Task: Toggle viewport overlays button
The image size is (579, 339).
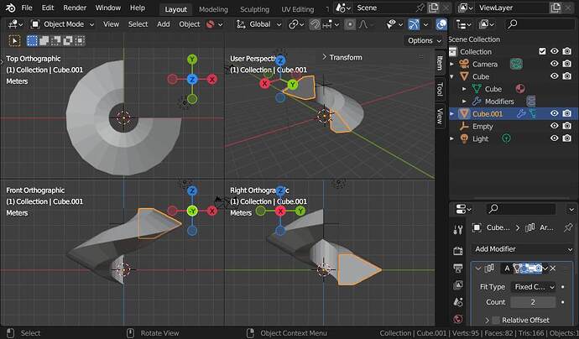Action: click(441, 24)
